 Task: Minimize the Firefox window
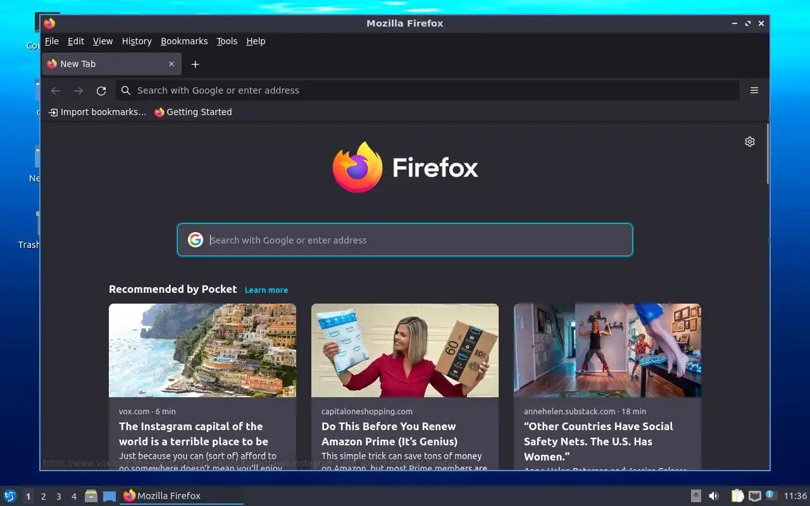coord(734,23)
